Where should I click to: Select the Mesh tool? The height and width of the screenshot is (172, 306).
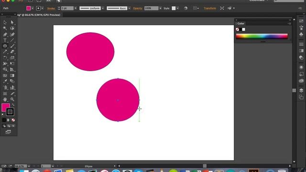5,75
